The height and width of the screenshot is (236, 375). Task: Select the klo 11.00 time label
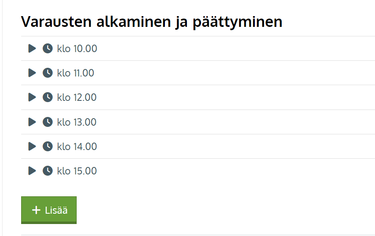tap(76, 73)
